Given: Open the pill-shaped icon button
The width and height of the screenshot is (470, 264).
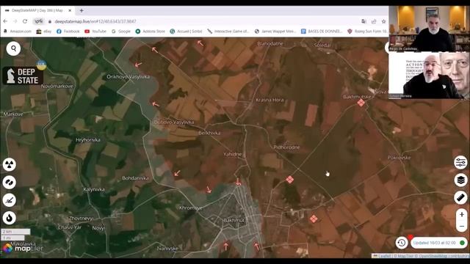Looking at the screenshot, I should tap(10, 183).
